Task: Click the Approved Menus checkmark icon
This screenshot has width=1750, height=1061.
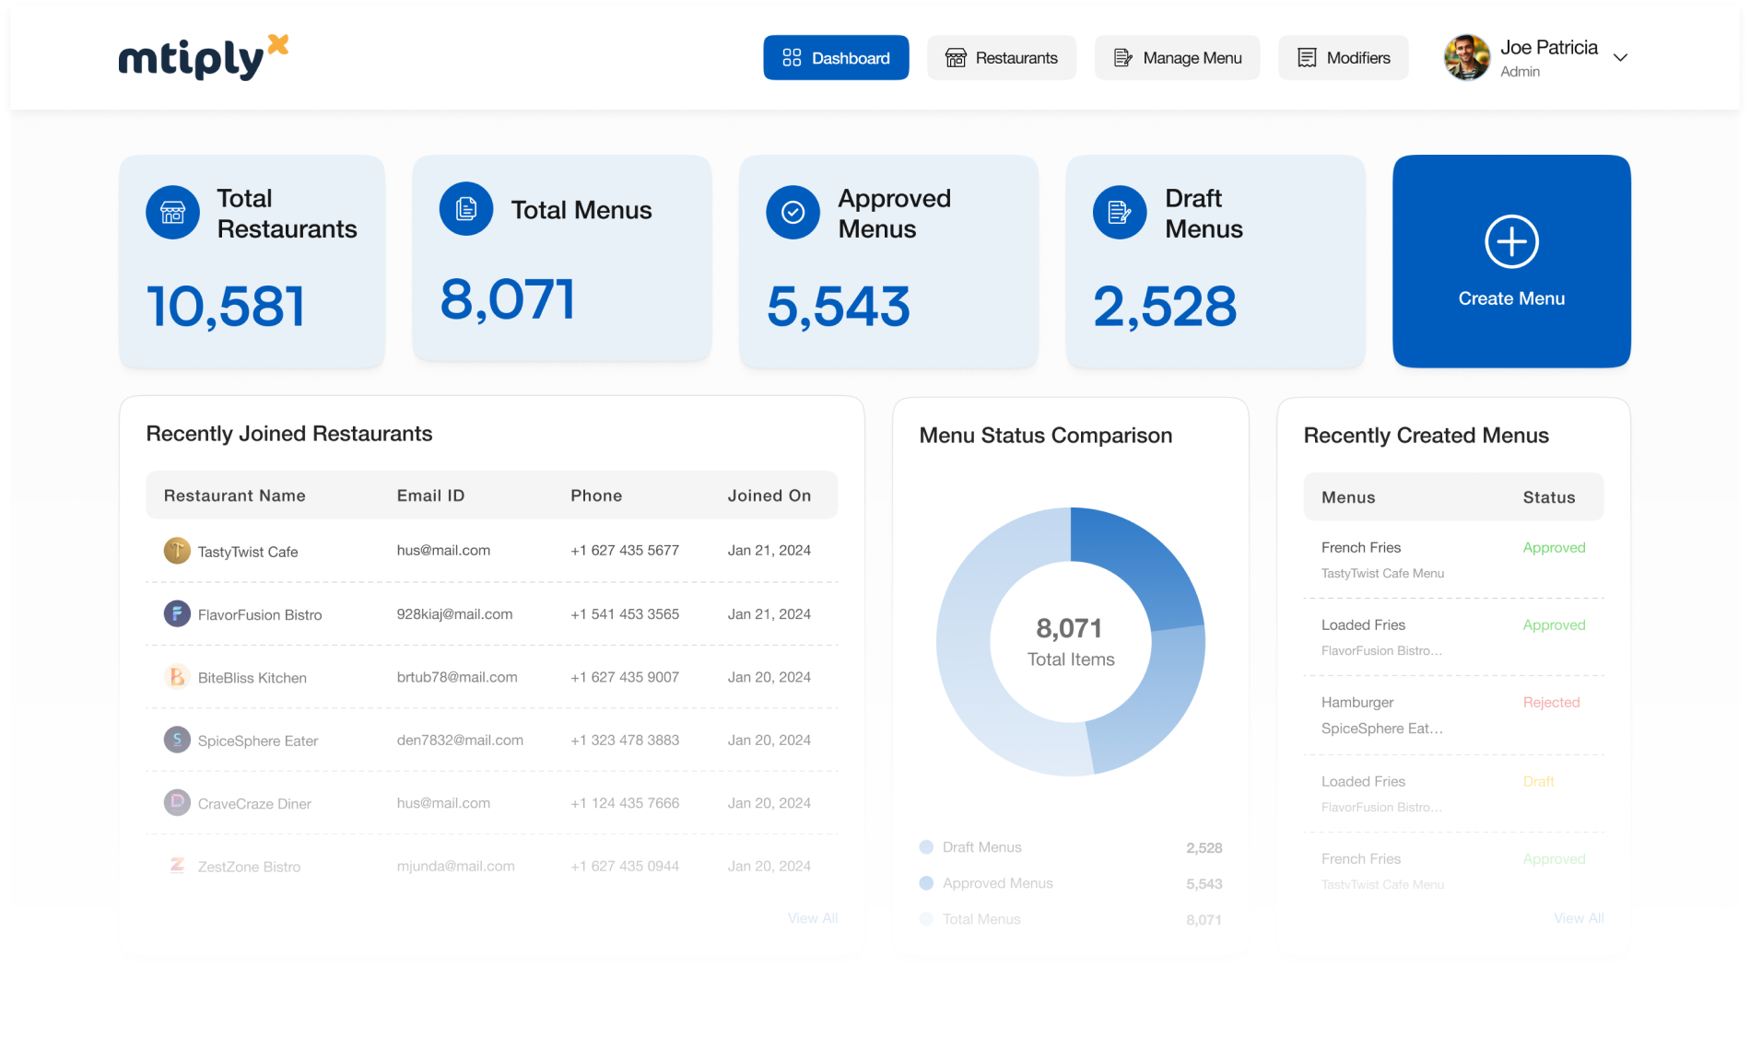Action: 793,213
